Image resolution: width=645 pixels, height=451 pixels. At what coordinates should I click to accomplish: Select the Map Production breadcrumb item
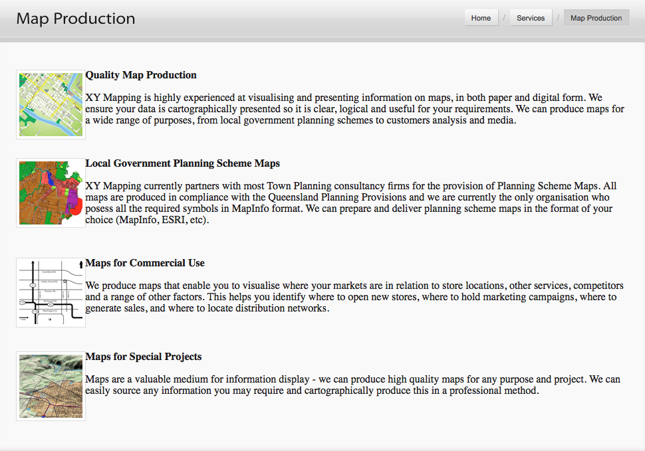pyautogui.click(x=596, y=17)
